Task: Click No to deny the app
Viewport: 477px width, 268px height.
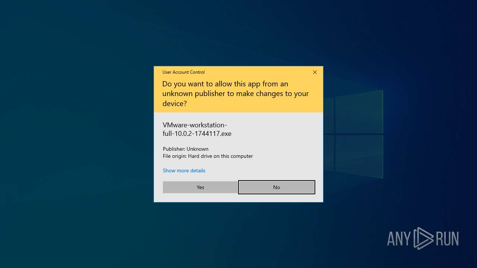Action: 277,187
